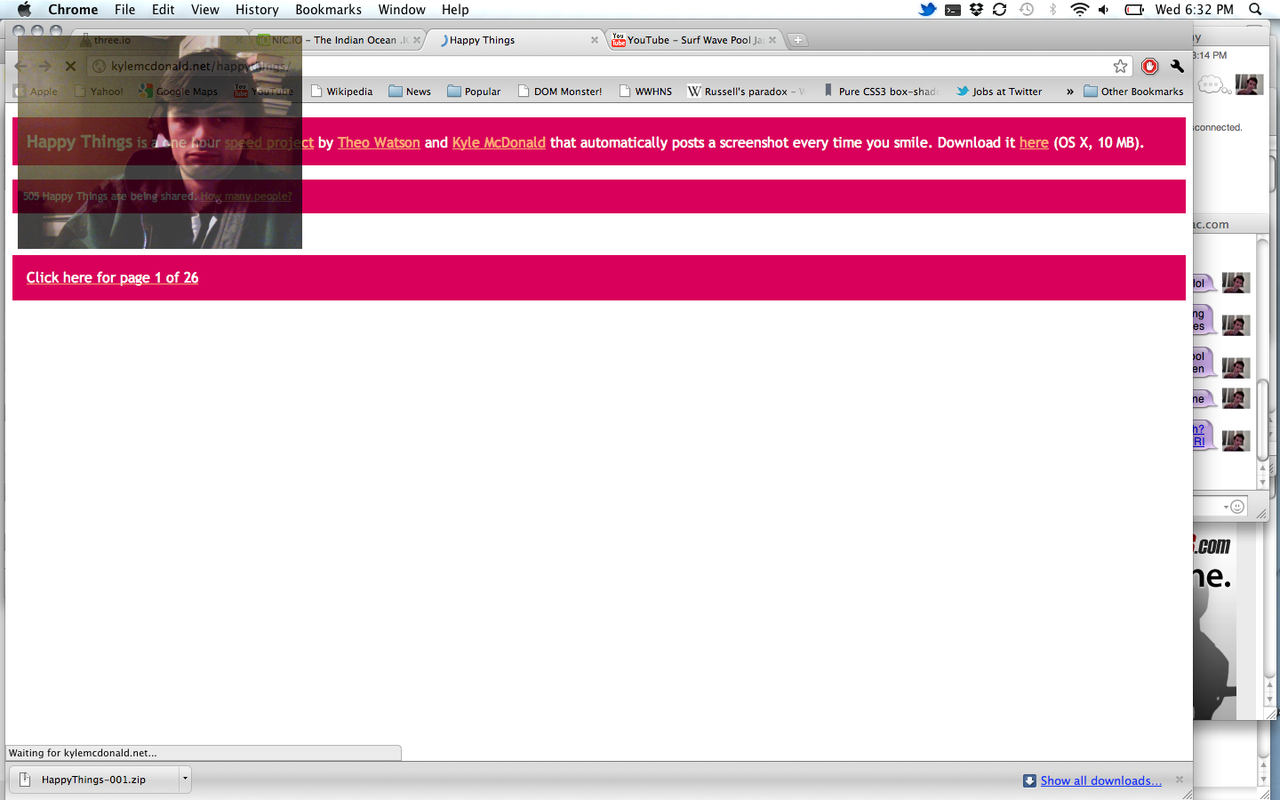Open Spotlight search magnifier

tap(1255, 10)
